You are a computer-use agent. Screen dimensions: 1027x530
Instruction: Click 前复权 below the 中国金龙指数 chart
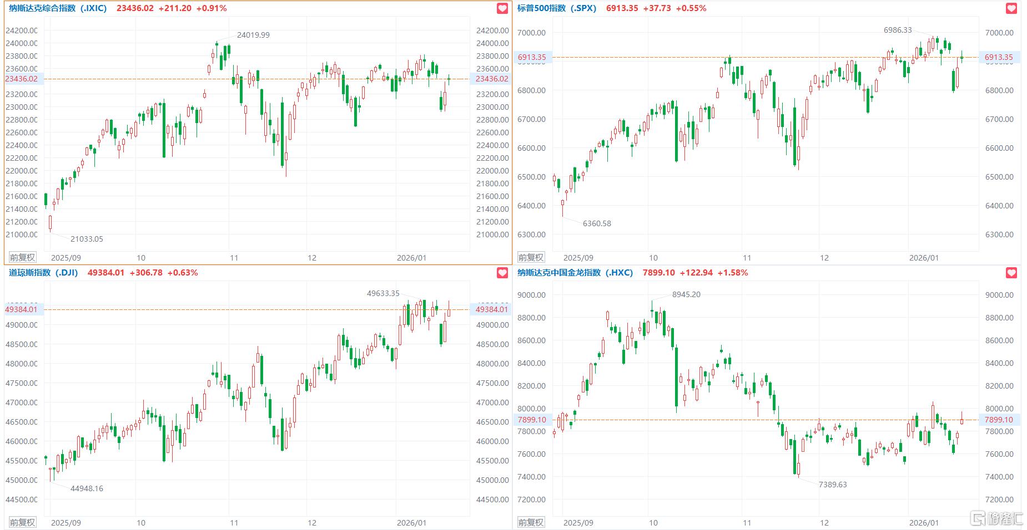(531, 522)
